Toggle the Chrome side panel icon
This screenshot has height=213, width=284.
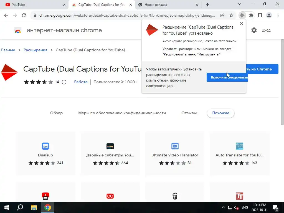pos(260,16)
